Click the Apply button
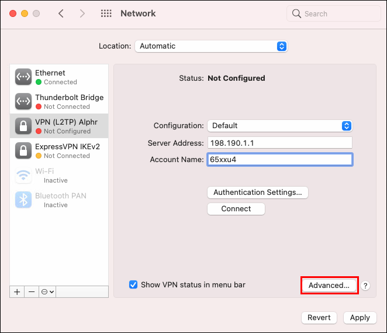Image resolution: width=387 pixels, height=333 pixels. point(360,317)
